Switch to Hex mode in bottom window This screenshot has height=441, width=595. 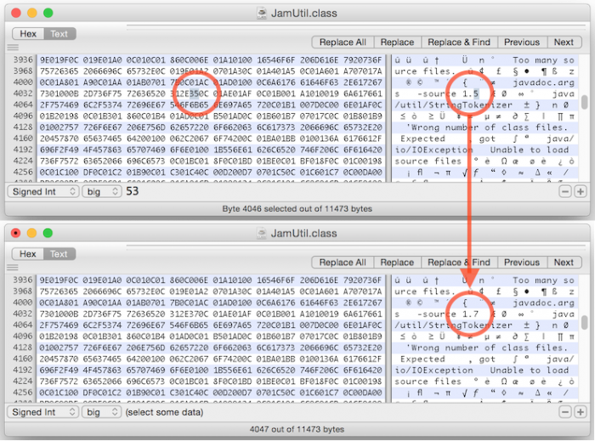(28, 254)
